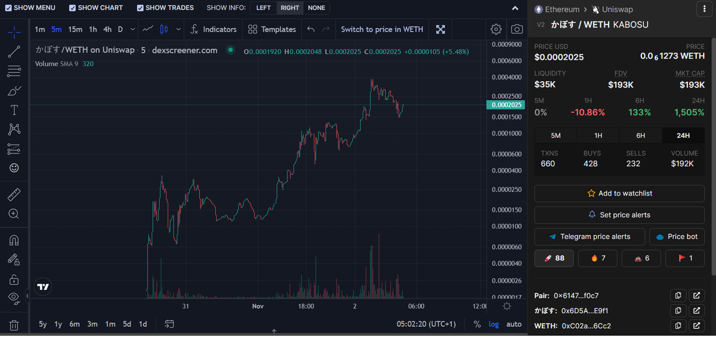This screenshot has height=337, width=716.
Task: Lock all drawing tools
Action: point(14,279)
